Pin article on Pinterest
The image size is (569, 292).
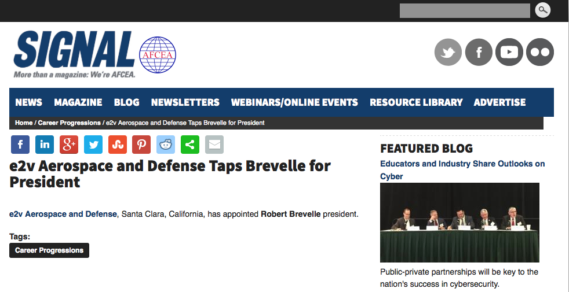pos(141,145)
